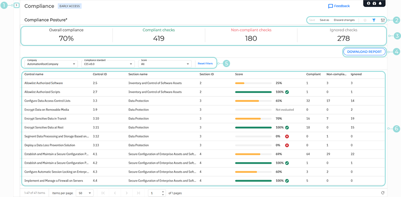Open the gift box what's new icon

click(x=374, y=3)
